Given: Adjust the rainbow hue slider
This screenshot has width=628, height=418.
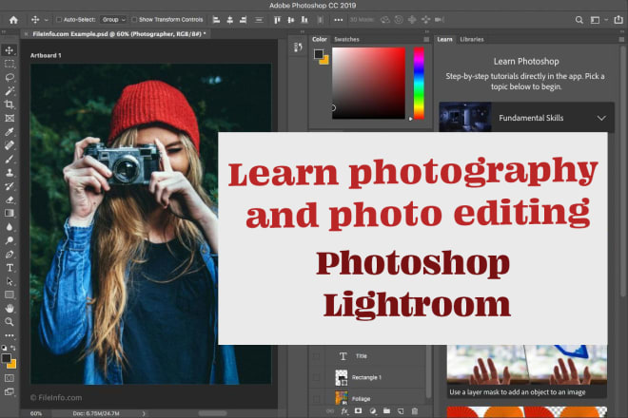Looking at the screenshot, I should click(419, 84).
